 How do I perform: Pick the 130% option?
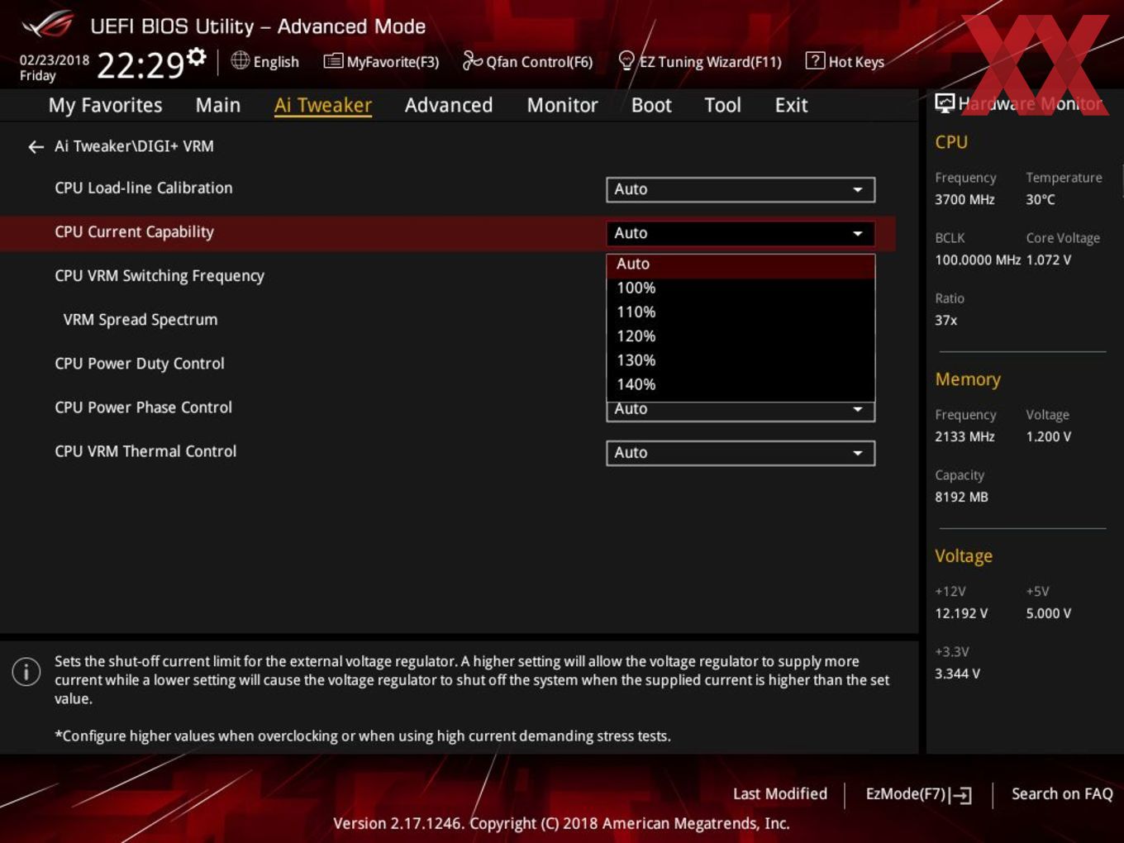(741, 360)
